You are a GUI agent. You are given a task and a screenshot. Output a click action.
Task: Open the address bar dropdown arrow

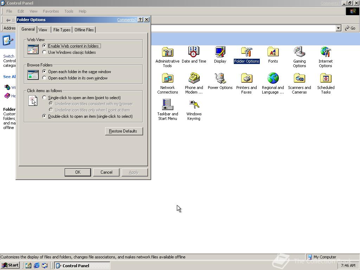click(x=338, y=28)
